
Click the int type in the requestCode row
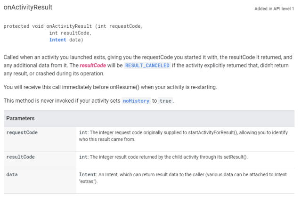click(x=83, y=133)
